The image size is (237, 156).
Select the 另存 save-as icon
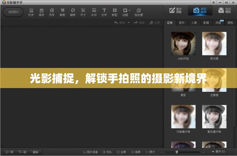[x=52, y=12]
